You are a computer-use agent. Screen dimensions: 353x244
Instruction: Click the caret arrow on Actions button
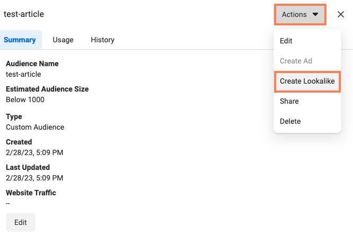click(315, 14)
